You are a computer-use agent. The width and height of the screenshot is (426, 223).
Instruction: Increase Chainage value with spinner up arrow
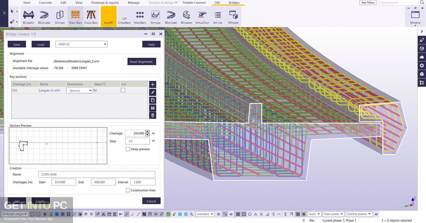point(147,132)
